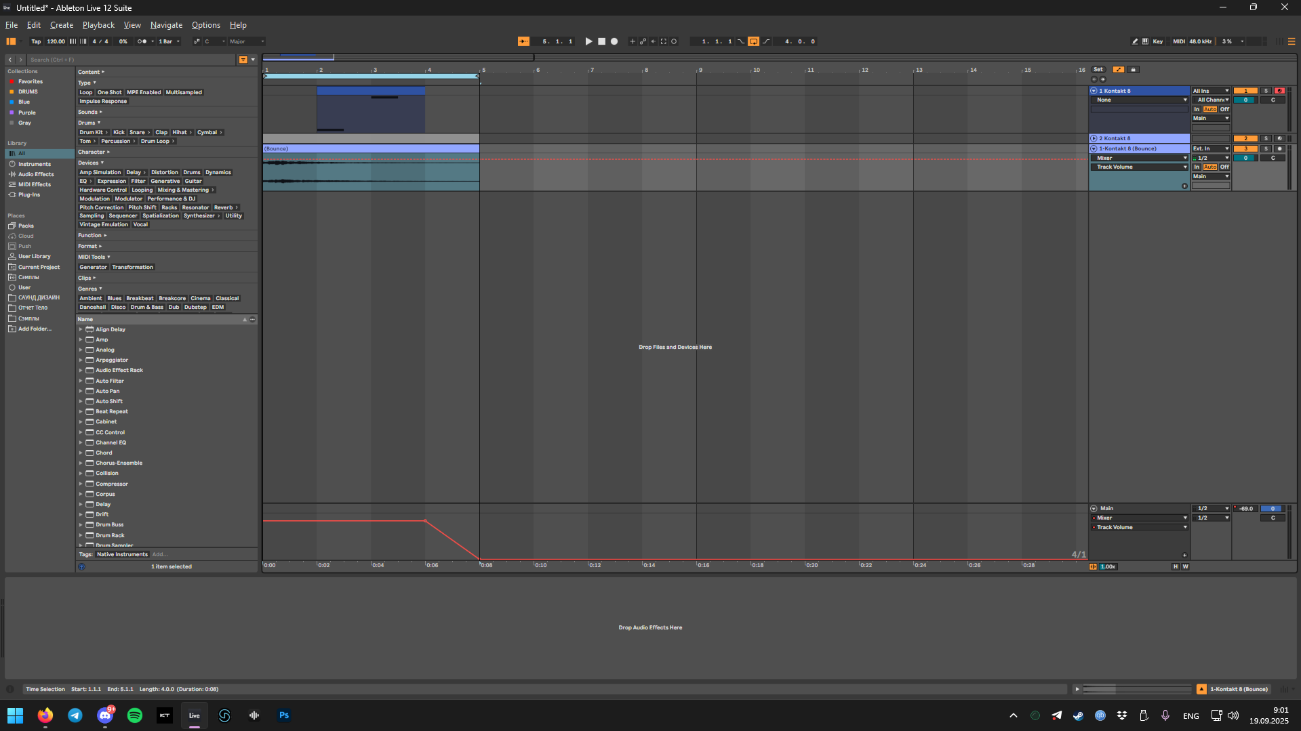Toggle the browser filter view icon
The width and height of the screenshot is (1301, 731).
[x=243, y=60]
